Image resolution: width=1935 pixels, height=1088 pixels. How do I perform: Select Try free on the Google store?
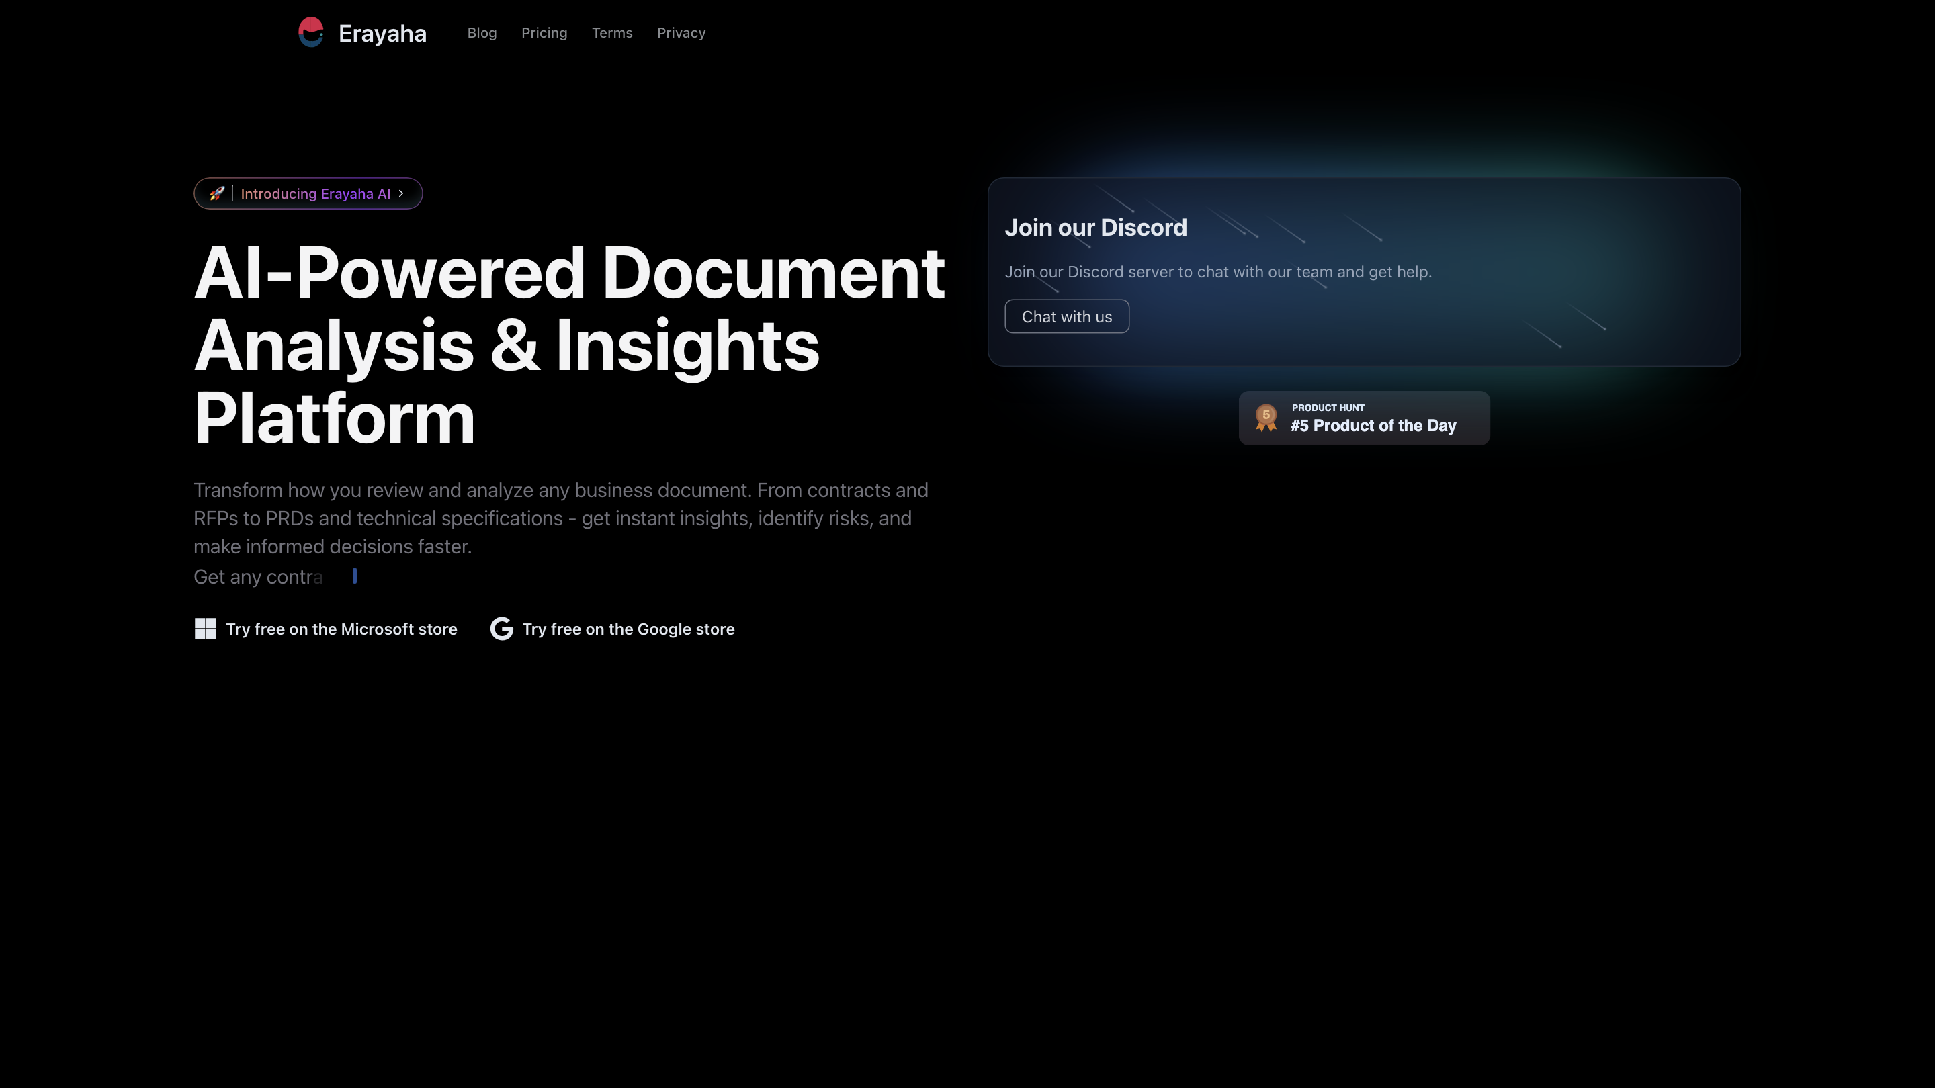point(628,629)
